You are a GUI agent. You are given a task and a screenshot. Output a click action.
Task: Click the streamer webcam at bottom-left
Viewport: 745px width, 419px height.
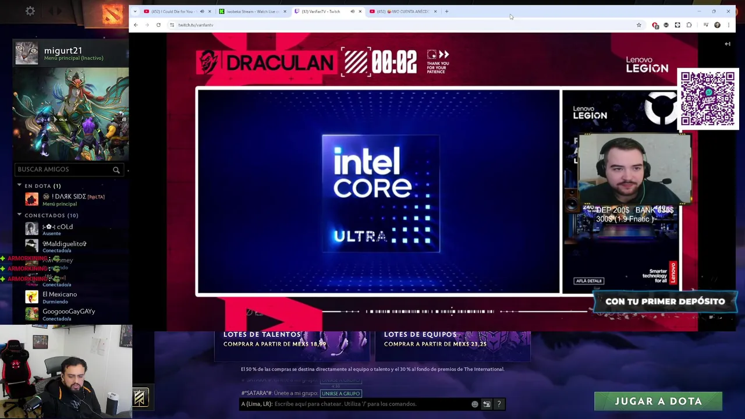coord(66,371)
